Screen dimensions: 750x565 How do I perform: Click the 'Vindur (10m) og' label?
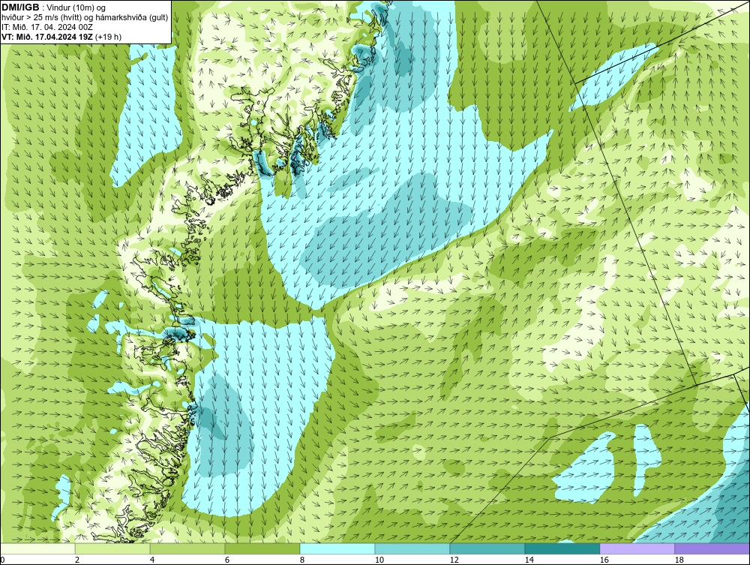click(x=76, y=8)
